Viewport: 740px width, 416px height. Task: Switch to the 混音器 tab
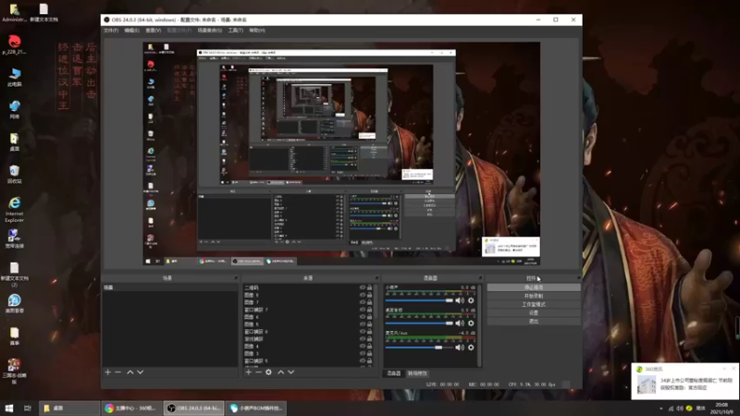pos(394,373)
